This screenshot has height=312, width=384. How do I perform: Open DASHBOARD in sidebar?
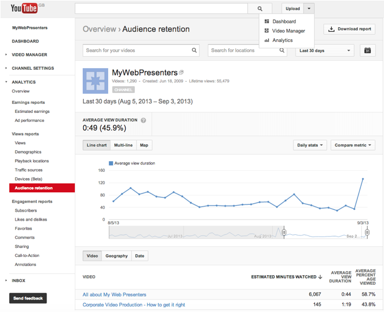tap(25, 41)
